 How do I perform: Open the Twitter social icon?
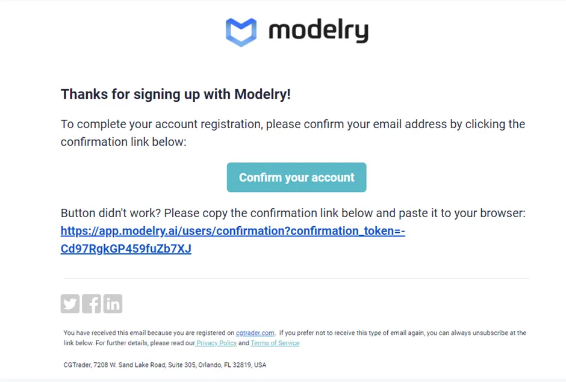tap(70, 304)
